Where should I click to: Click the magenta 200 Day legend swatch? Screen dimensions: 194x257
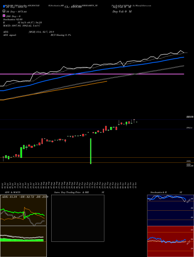coord(4,16)
